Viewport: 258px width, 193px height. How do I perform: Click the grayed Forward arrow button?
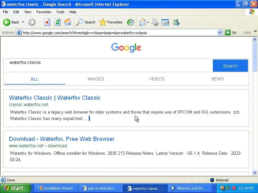pos(32,22)
